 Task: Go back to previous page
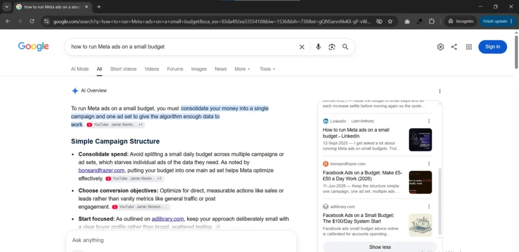point(8,21)
